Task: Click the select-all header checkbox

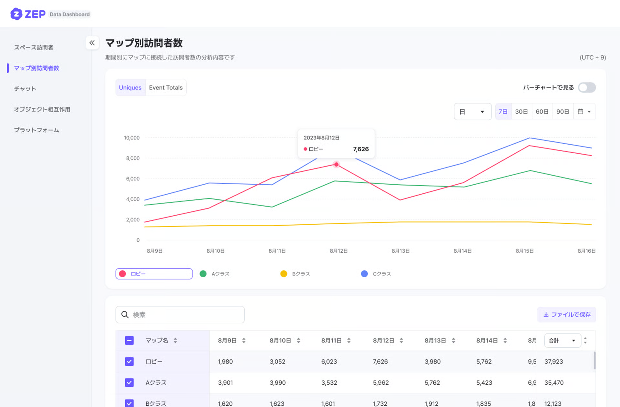Action: point(129,341)
